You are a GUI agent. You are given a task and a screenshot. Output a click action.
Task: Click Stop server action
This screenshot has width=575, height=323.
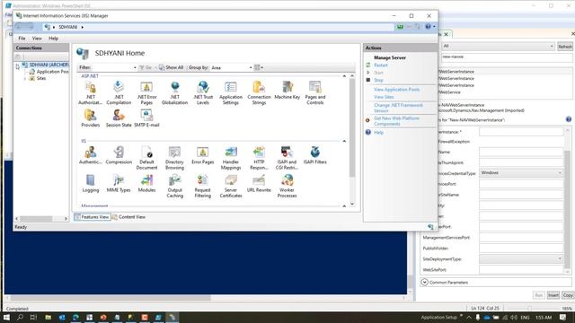pyautogui.click(x=378, y=80)
